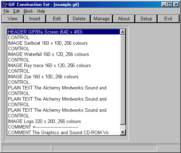Open the File menu

6,11
